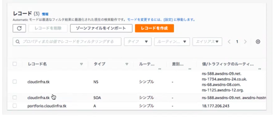Open the ルーティン... filter dropdown
This screenshot has width=274, height=117.
tap(172, 42)
